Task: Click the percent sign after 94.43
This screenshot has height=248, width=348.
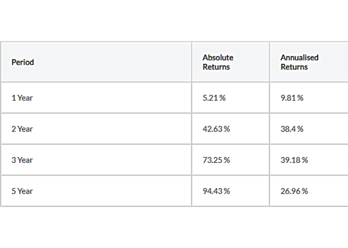Action: tap(227, 191)
